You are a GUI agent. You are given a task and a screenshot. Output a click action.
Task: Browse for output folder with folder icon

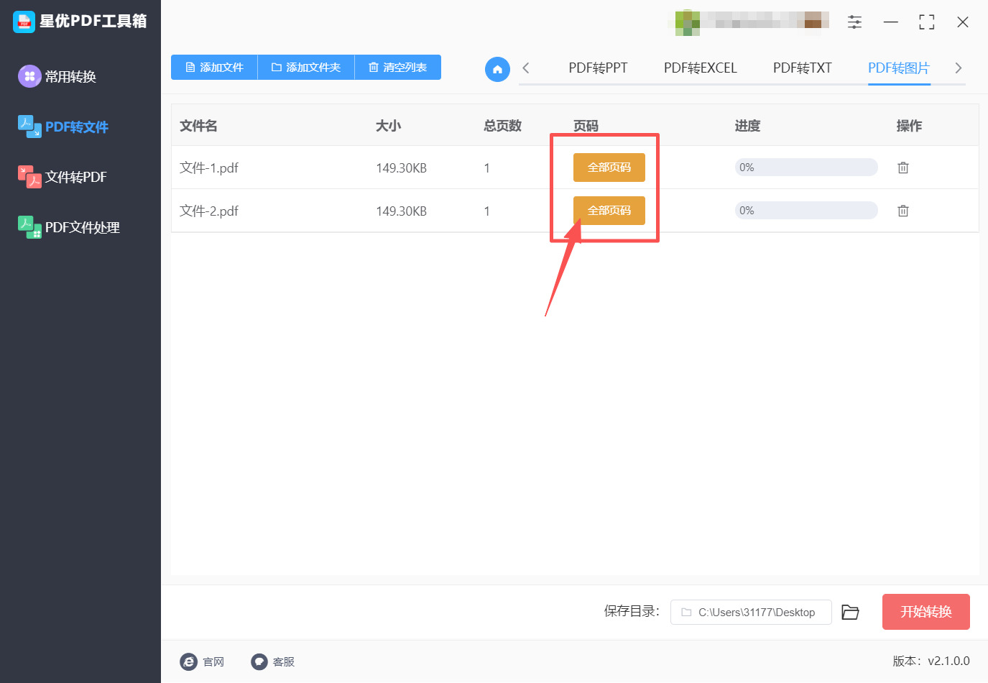[851, 612]
